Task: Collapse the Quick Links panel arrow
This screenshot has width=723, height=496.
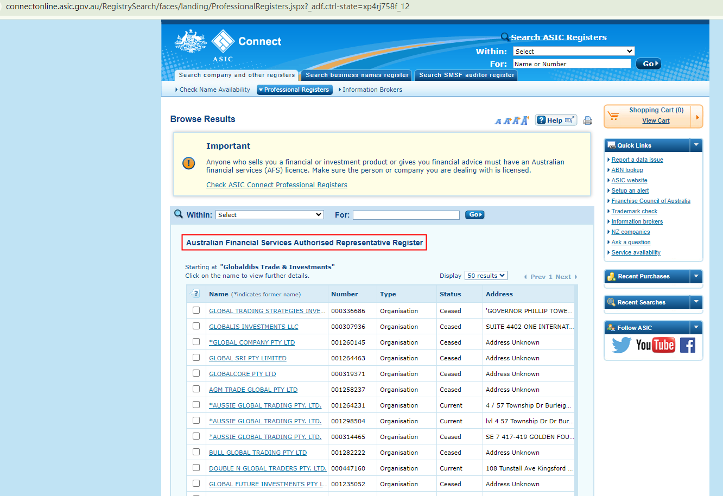Action: (696, 145)
